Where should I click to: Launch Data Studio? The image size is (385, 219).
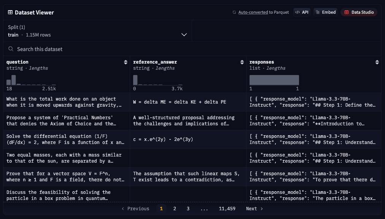click(359, 12)
